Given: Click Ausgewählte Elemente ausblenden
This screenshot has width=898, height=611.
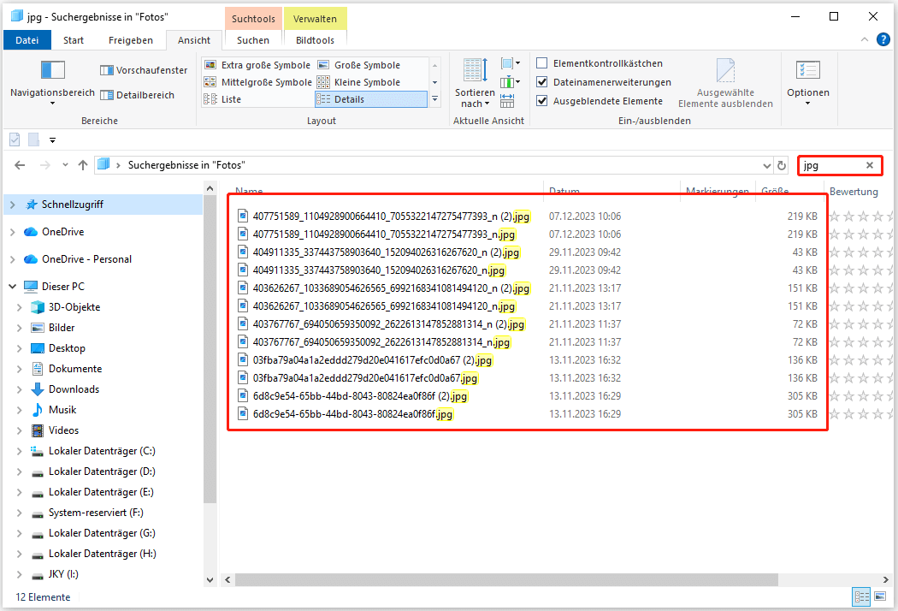Looking at the screenshot, I should point(725,83).
